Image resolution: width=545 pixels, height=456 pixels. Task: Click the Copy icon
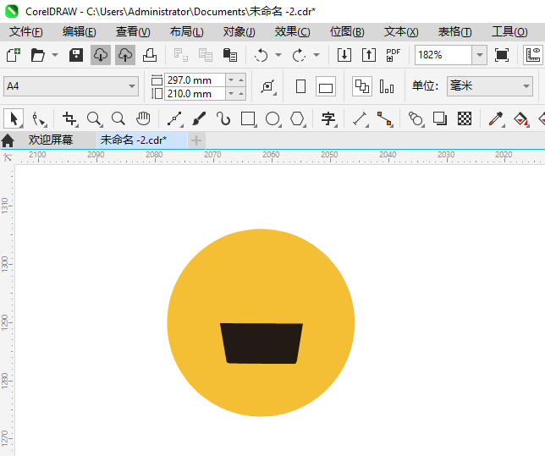pos(206,55)
